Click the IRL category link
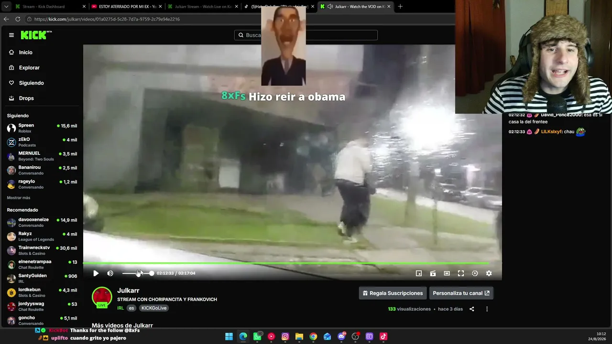Viewport: 612px width, 344px height. coord(120,308)
